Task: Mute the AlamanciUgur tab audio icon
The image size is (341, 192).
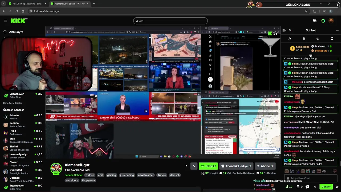Action: pos(83,4)
